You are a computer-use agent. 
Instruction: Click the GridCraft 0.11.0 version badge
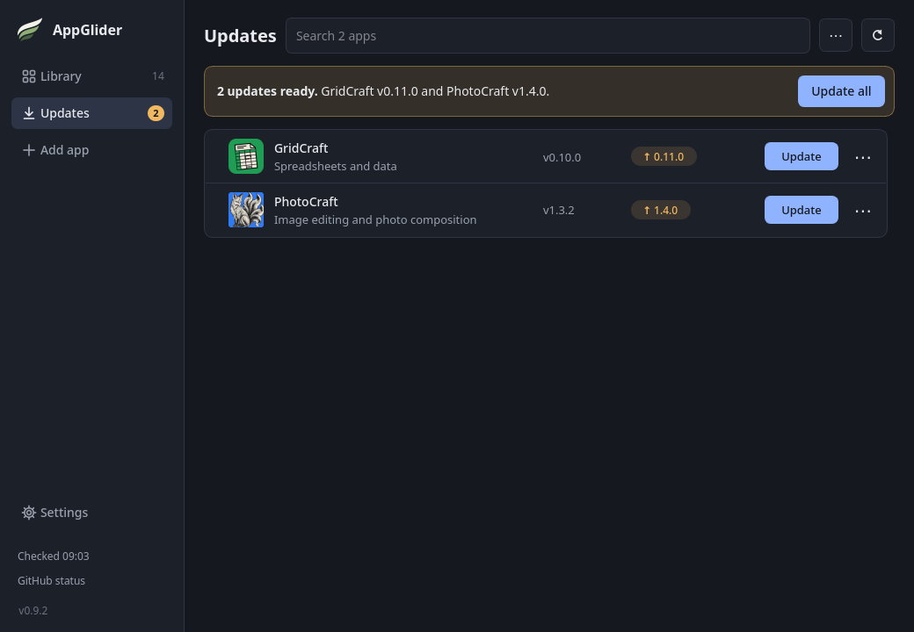pyautogui.click(x=664, y=156)
